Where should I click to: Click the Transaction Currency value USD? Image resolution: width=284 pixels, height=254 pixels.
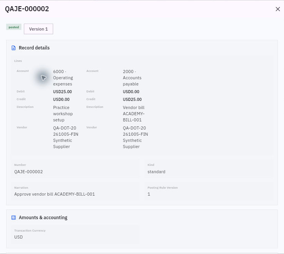click(19, 237)
